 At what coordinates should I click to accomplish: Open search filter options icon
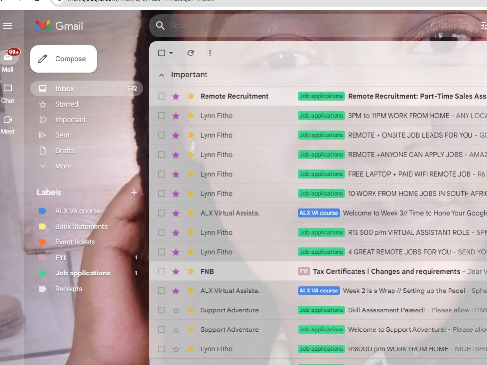tap(484, 26)
